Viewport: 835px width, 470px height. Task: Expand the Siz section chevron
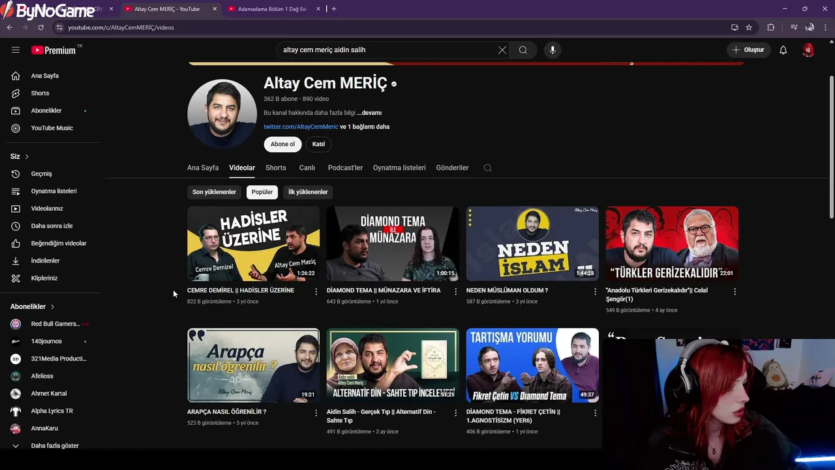[x=27, y=157]
